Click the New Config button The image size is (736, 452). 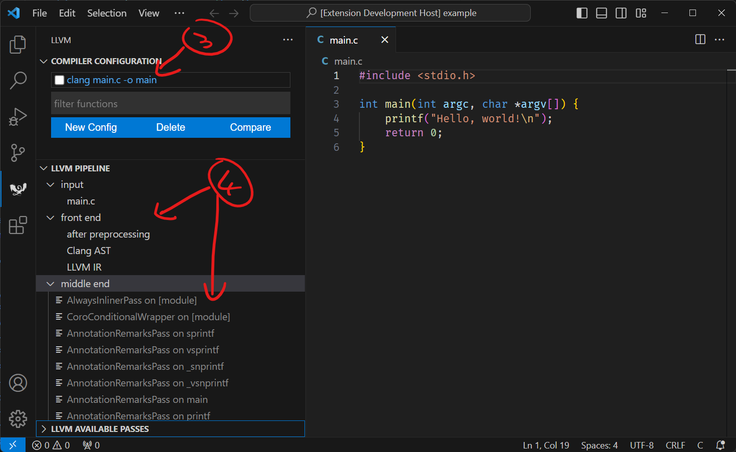pyautogui.click(x=91, y=127)
